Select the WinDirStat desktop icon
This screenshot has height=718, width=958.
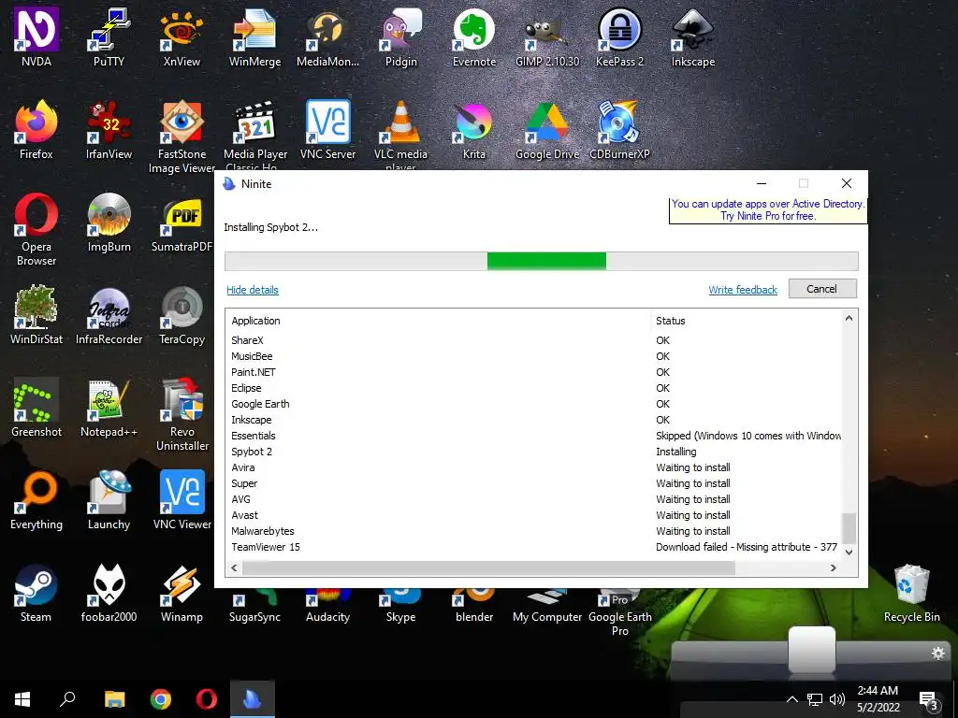click(36, 315)
